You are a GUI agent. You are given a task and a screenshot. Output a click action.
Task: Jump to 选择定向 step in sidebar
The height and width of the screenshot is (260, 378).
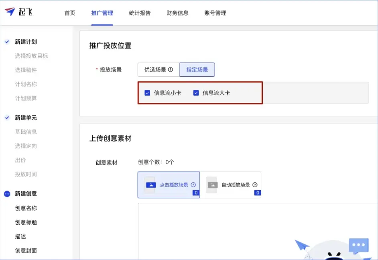[x=26, y=146]
